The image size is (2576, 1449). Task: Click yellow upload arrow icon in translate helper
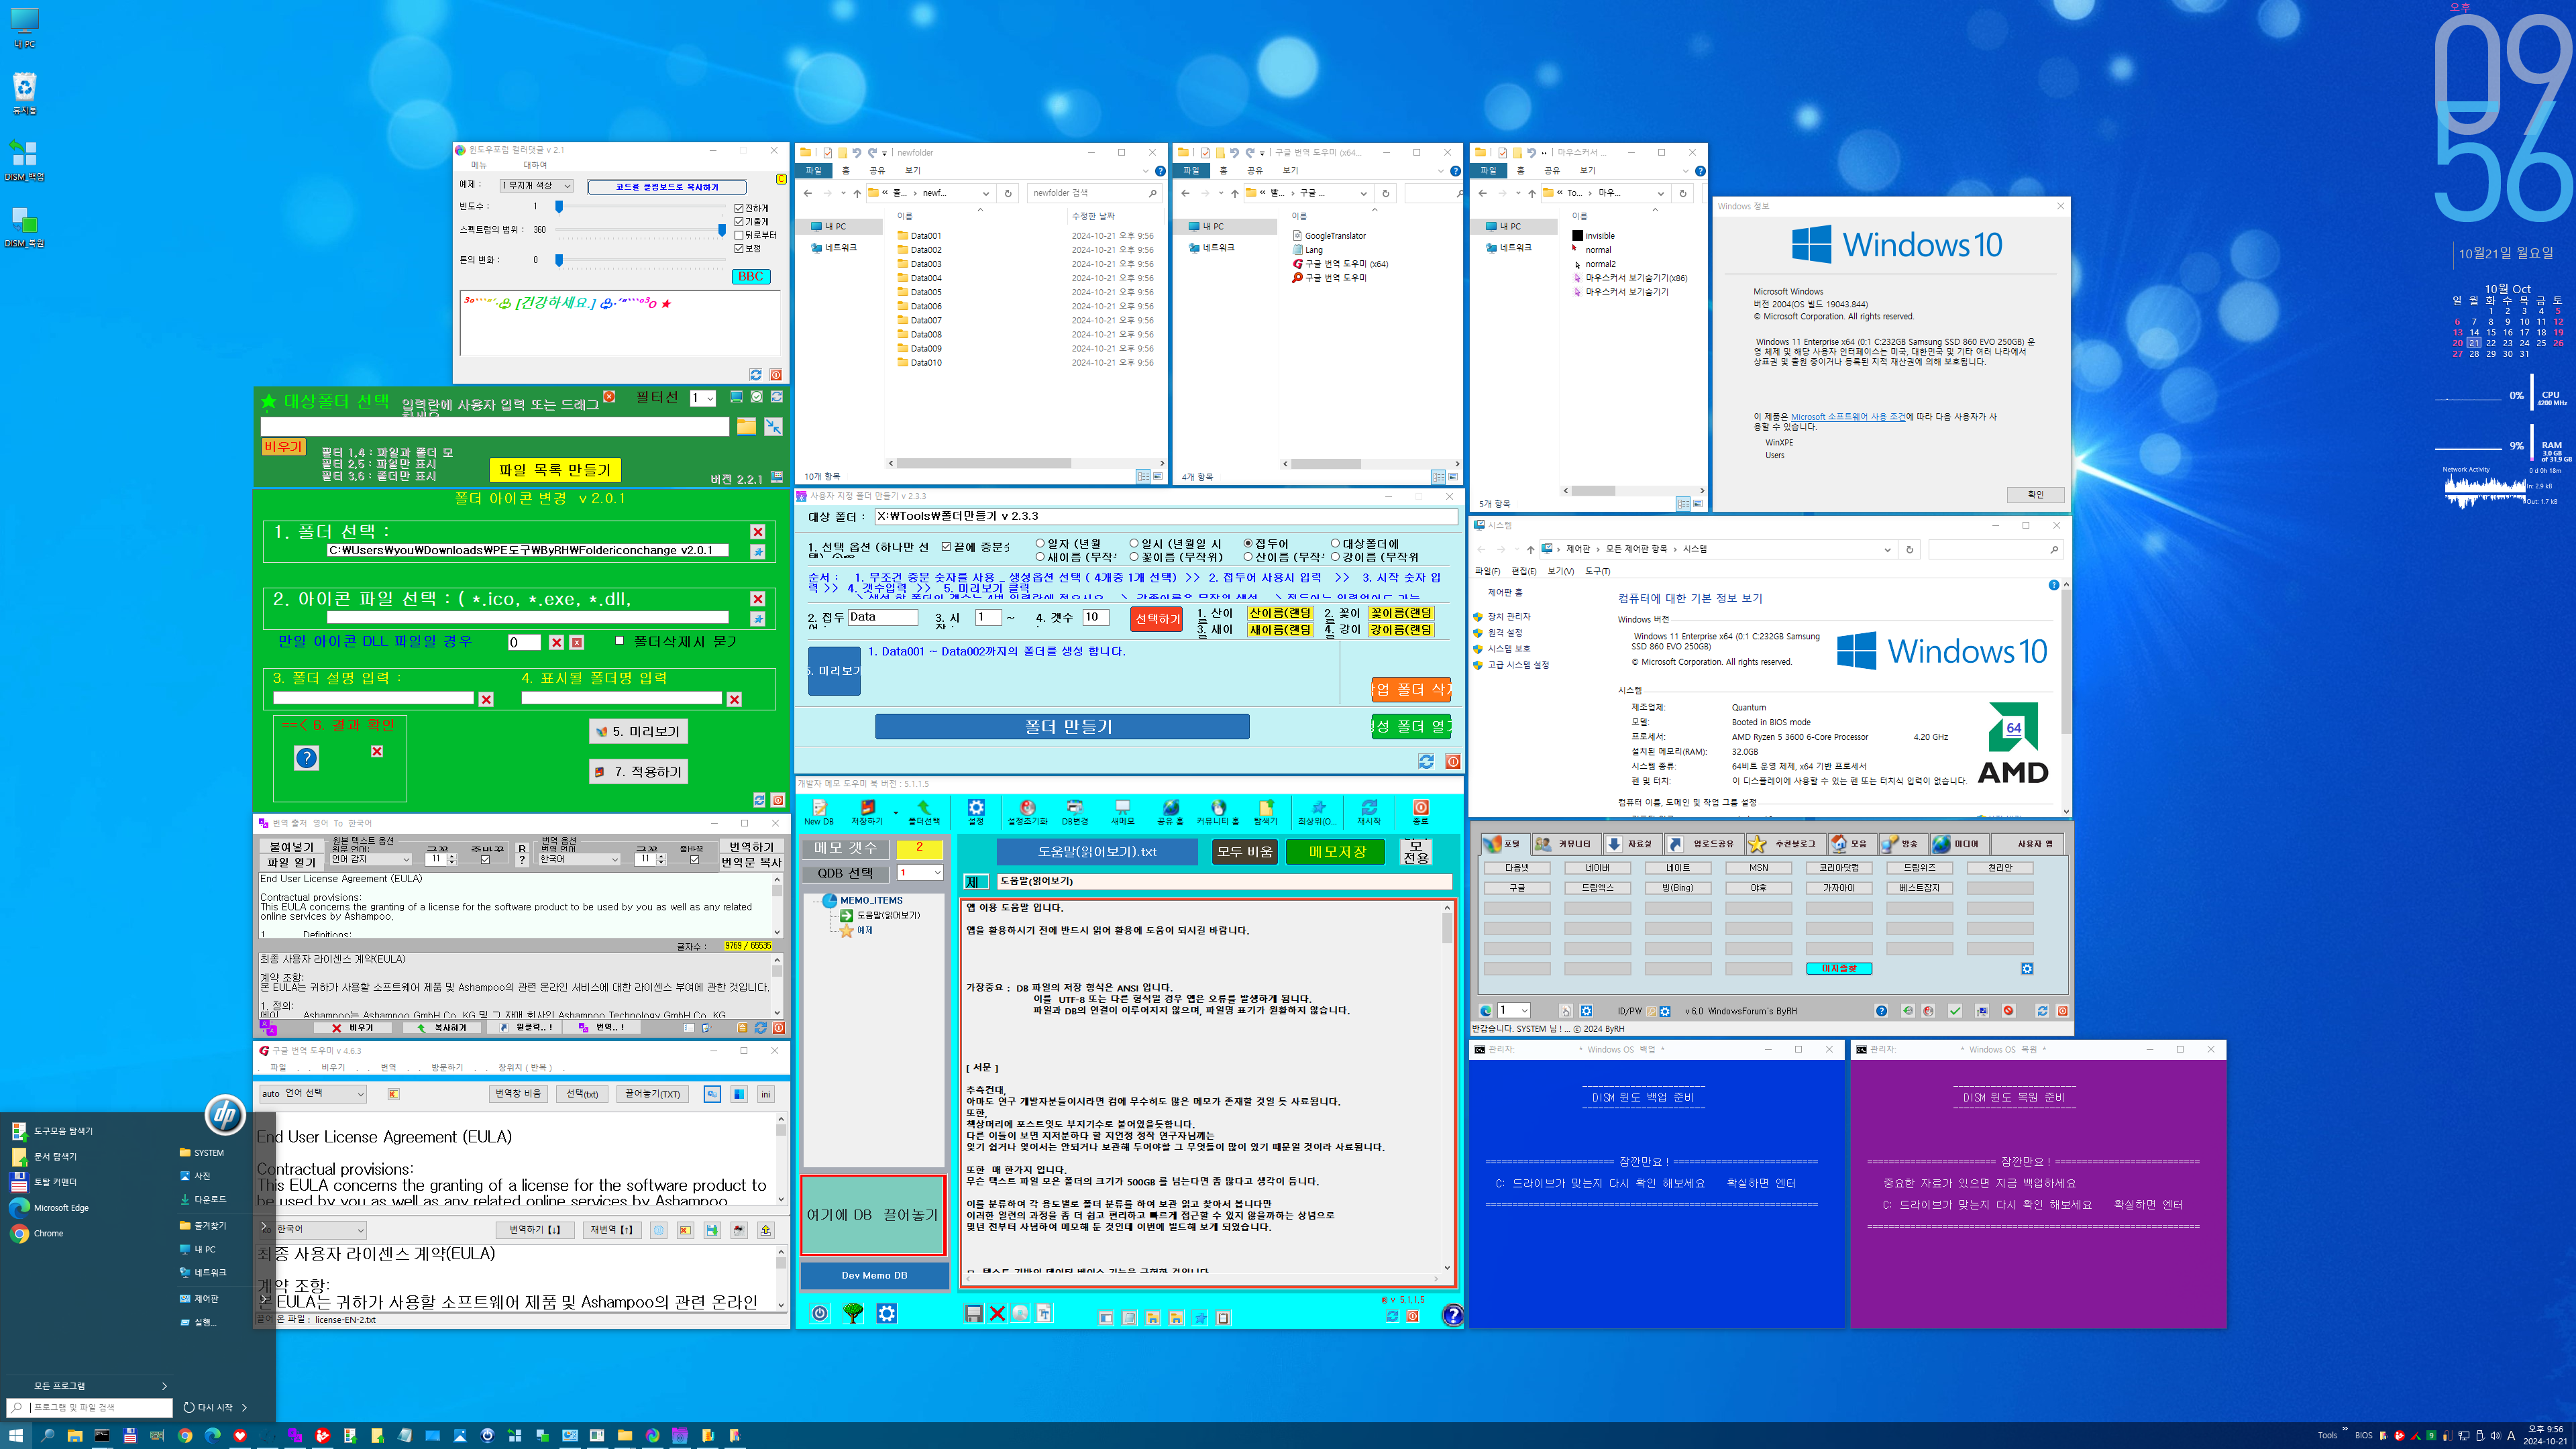click(766, 1230)
